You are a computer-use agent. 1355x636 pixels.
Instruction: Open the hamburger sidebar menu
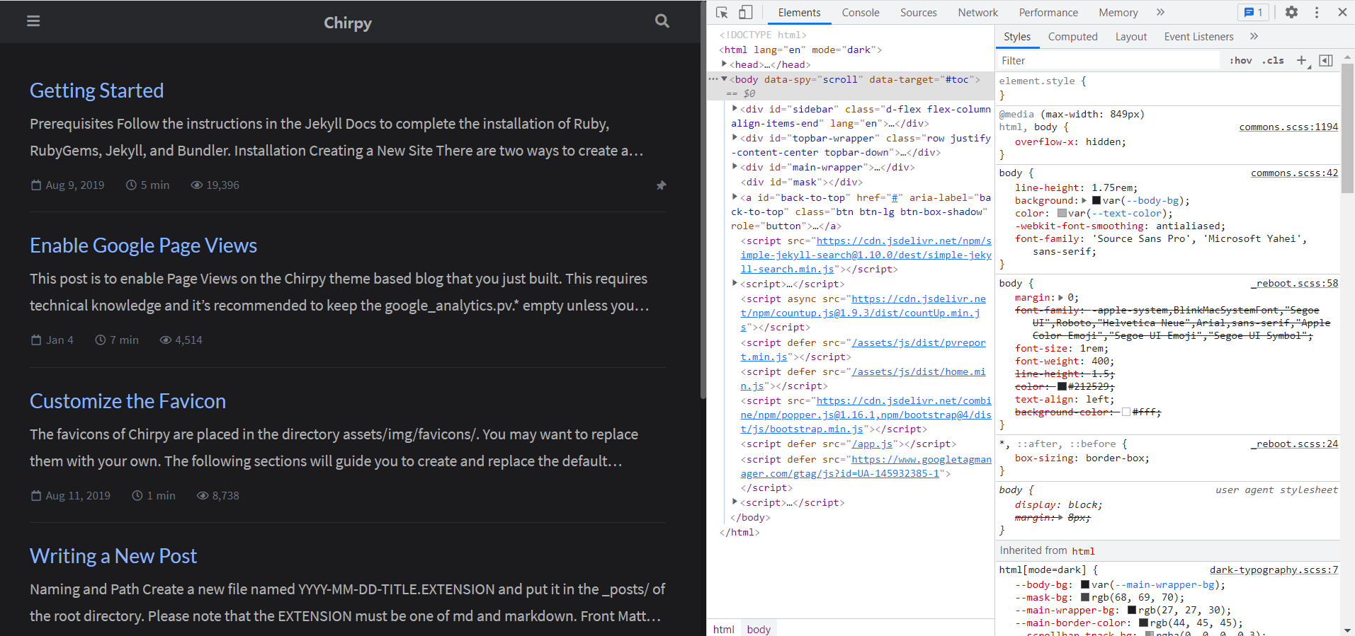(33, 21)
